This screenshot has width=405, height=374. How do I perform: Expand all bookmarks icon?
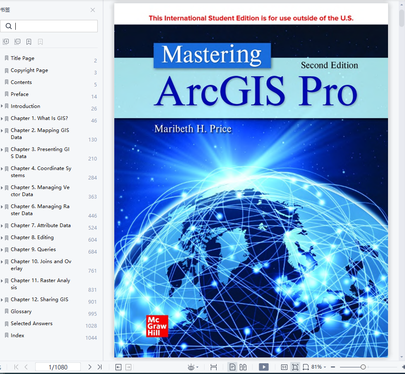(6, 41)
